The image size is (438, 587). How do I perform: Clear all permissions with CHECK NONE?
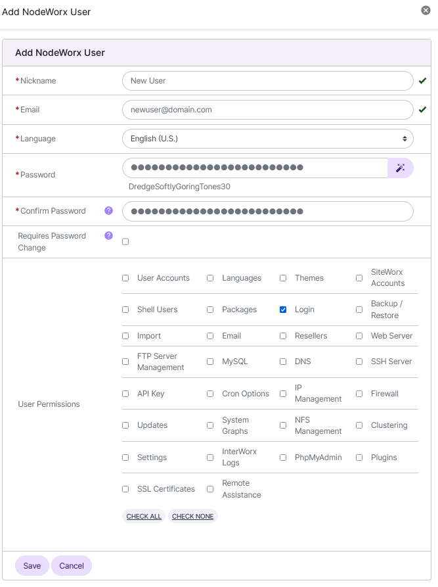click(192, 516)
